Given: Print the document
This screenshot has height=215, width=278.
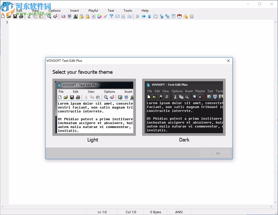Looking at the screenshot, I should pos(21,16).
